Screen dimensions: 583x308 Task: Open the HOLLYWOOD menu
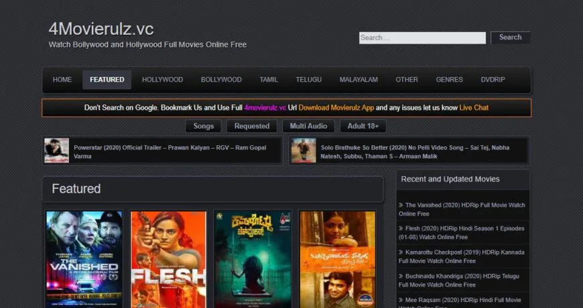(162, 80)
